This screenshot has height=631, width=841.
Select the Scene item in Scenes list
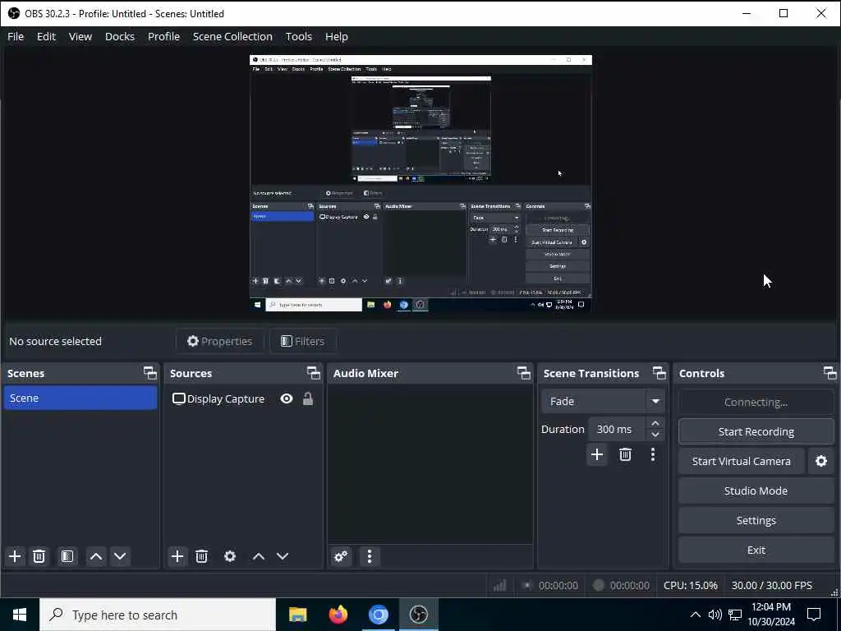pyautogui.click(x=80, y=398)
